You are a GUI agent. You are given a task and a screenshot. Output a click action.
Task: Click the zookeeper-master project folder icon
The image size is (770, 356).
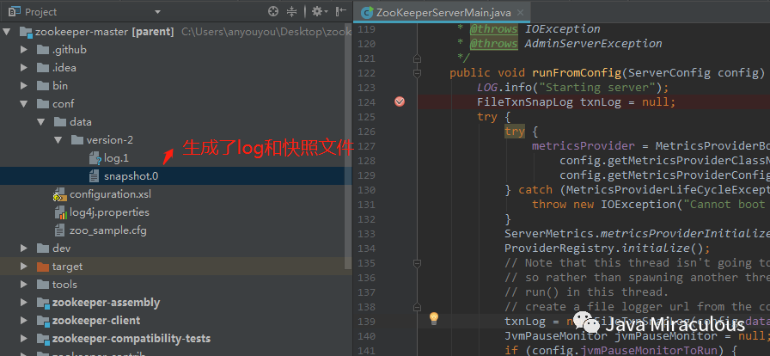click(x=26, y=32)
